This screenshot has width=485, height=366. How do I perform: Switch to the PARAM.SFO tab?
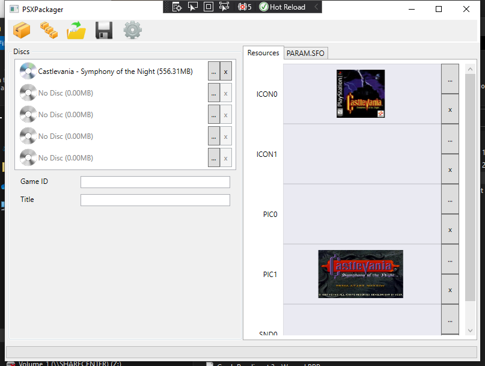tap(305, 53)
